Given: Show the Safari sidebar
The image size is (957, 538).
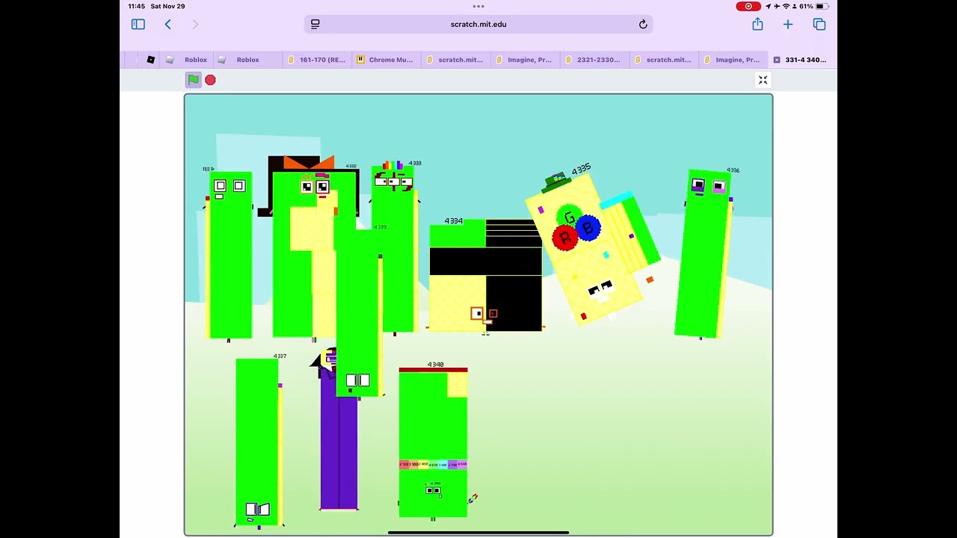Looking at the screenshot, I should point(138,25).
